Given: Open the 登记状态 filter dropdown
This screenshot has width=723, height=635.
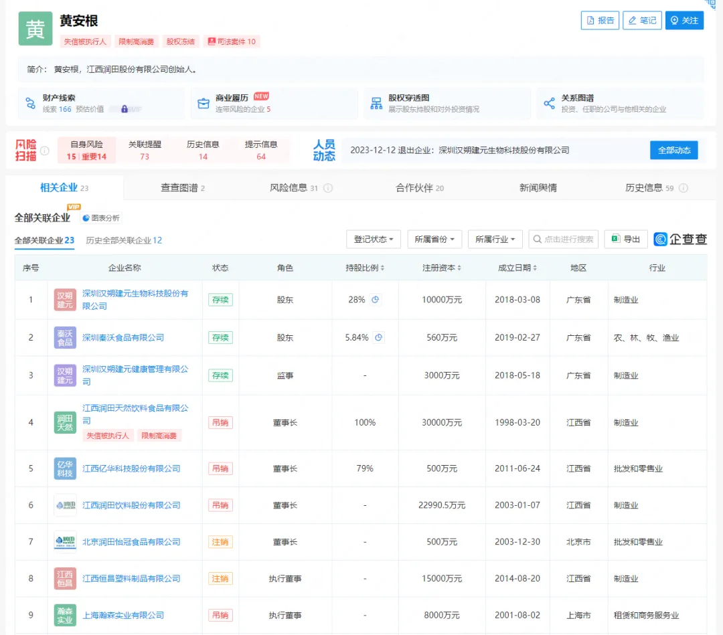Looking at the screenshot, I should [374, 239].
